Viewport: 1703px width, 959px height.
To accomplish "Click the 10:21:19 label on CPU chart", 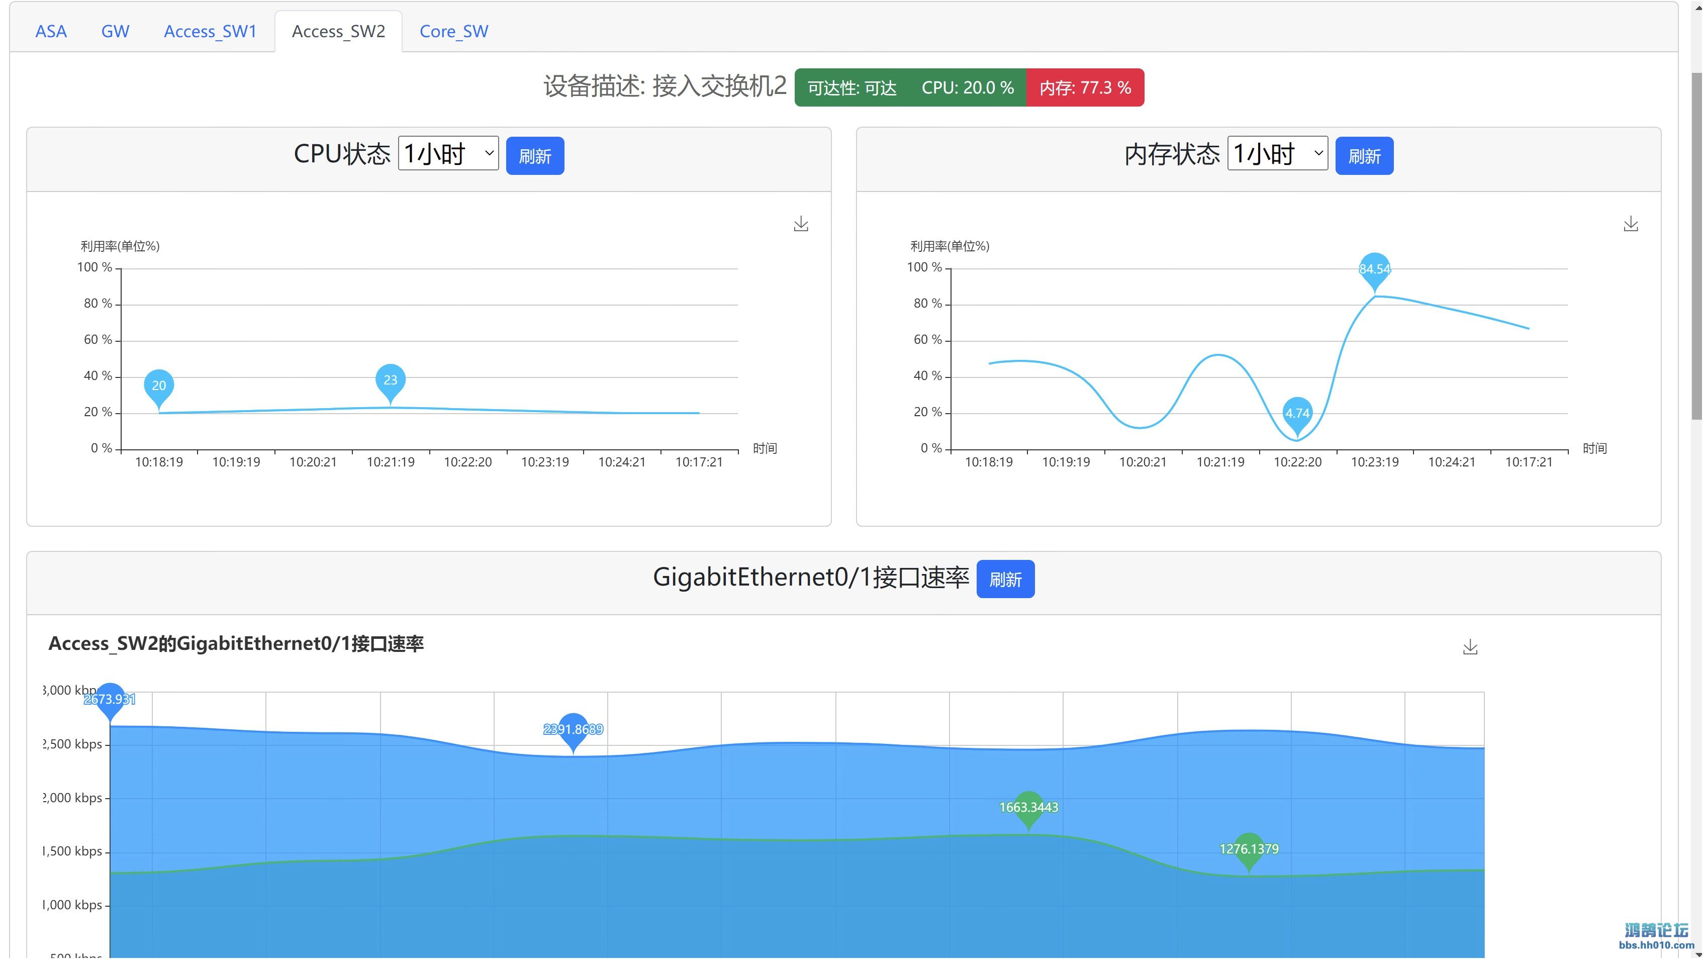I will tap(391, 462).
